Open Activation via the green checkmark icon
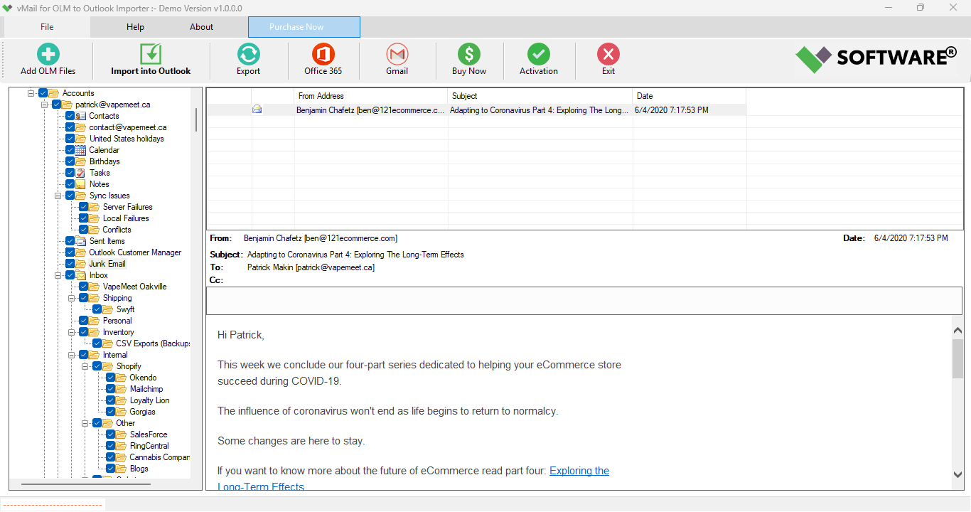 pyautogui.click(x=539, y=54)
